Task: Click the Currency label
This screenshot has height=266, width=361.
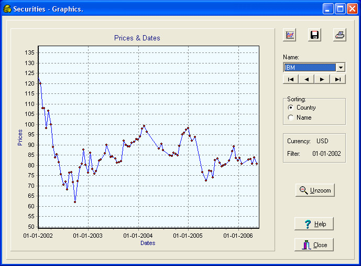Action: click(x=299, y=141)
